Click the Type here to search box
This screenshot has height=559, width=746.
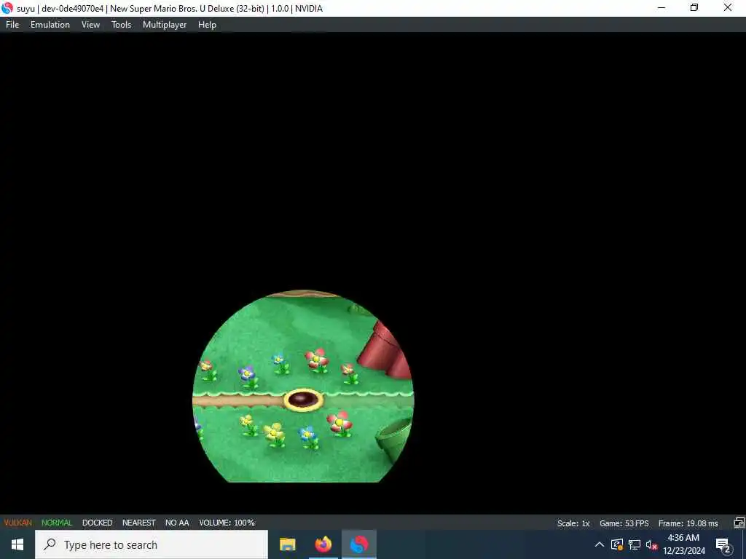(152, 544)
